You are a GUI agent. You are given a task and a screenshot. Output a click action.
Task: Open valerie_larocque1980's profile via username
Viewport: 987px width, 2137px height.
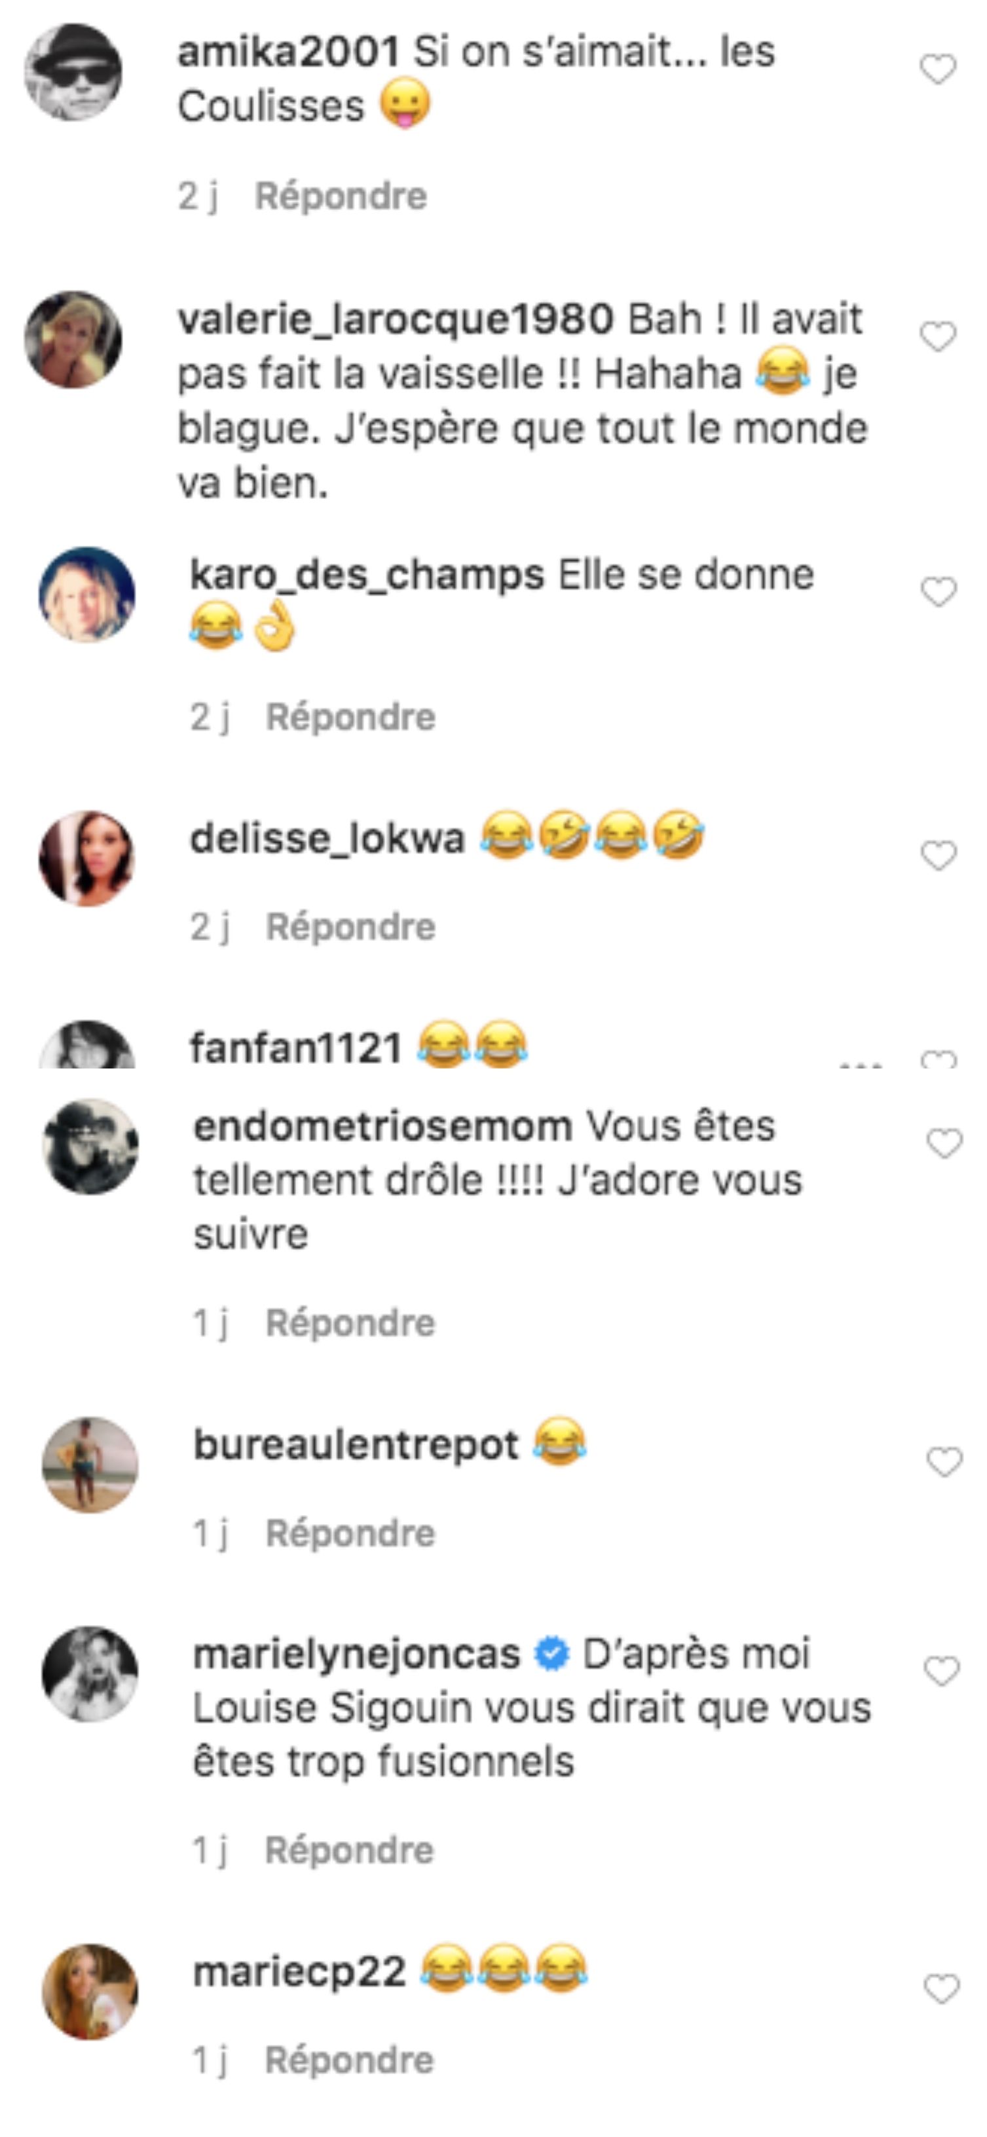coord(395,320)
